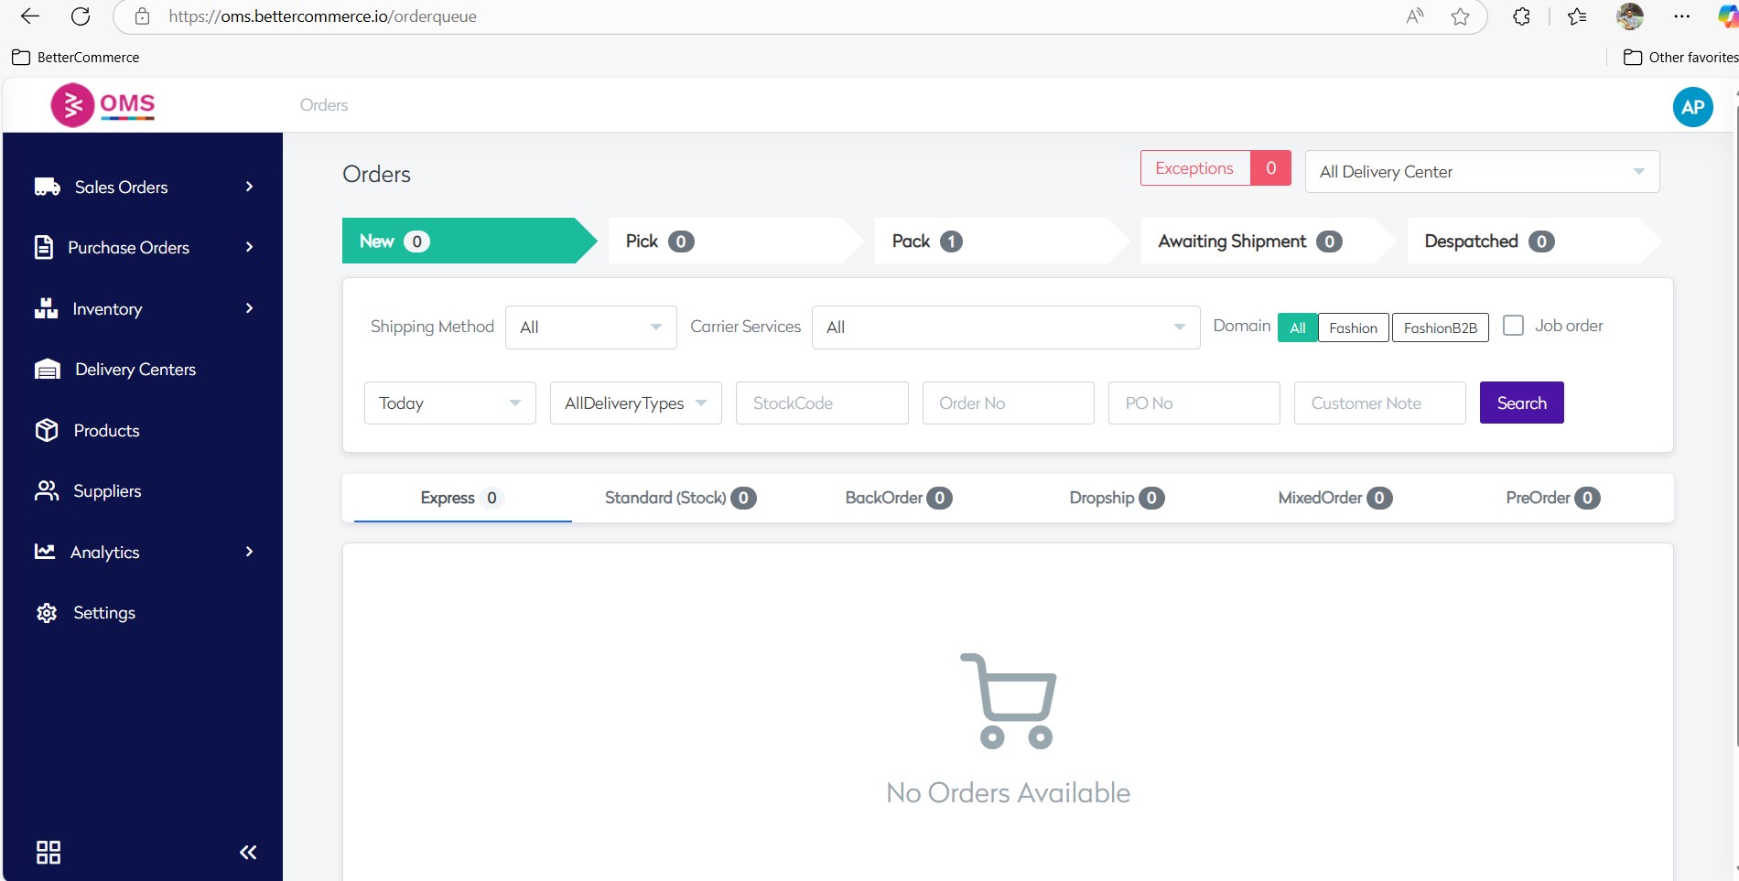Expand the Shipping Method dropdown
1739x881 pixels.
coord(590,328)
